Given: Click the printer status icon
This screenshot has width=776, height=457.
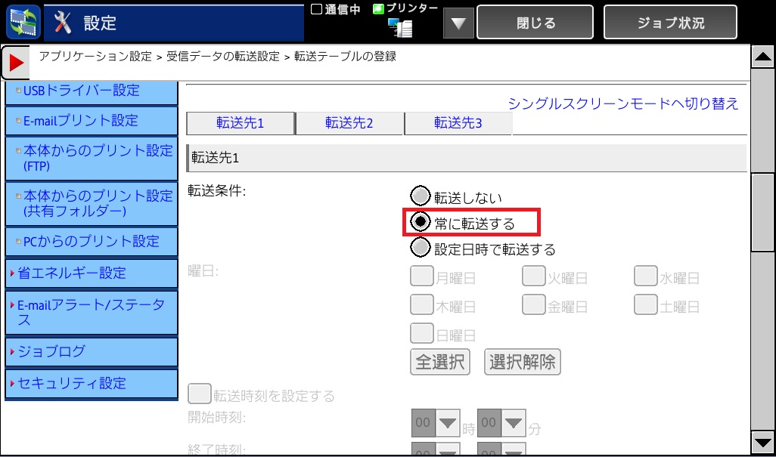Looking at the screenshot, I should point(399,28).
